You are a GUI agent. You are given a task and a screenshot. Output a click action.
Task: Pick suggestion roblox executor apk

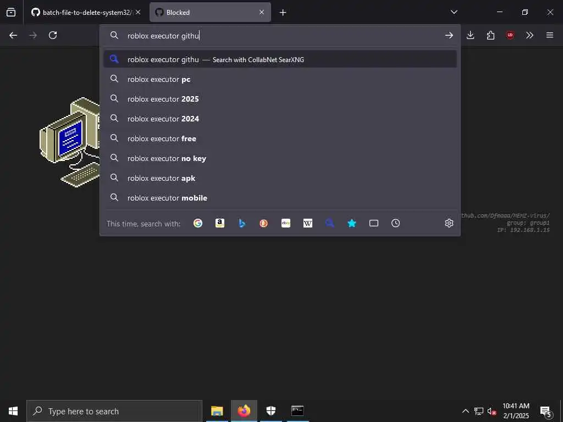pos(280,177)
